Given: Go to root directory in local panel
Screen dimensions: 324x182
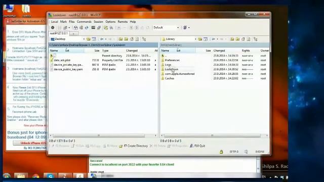Looking at the screenshot, I should click(x=126, y=39).
